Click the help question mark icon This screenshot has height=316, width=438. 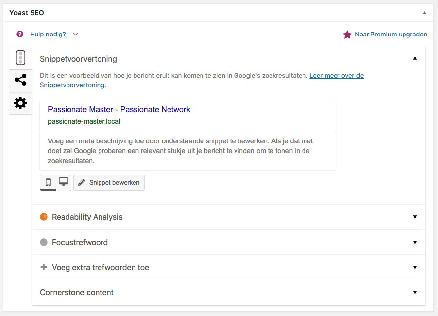pyautogui.click(x=20, y=34)
